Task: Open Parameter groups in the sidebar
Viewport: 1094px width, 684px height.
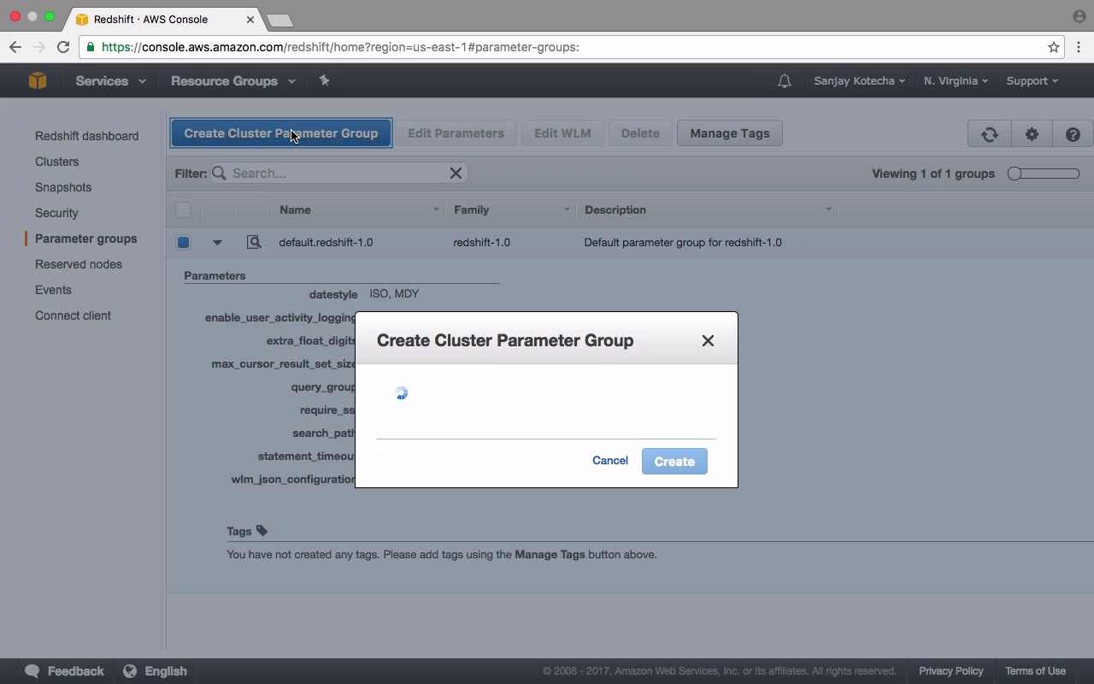Action: [x=85, y=239]
